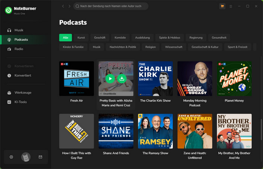The width and height of the screenshot is (263, 169).
Task: Click the Podcasts sidebar icon
Action: (x=9, y=39)
